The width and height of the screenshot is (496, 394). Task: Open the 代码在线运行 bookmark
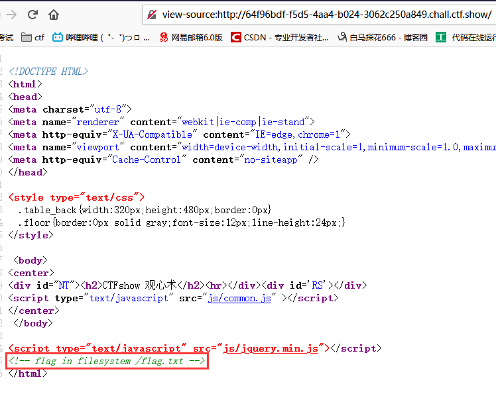(x=465, y=38)
